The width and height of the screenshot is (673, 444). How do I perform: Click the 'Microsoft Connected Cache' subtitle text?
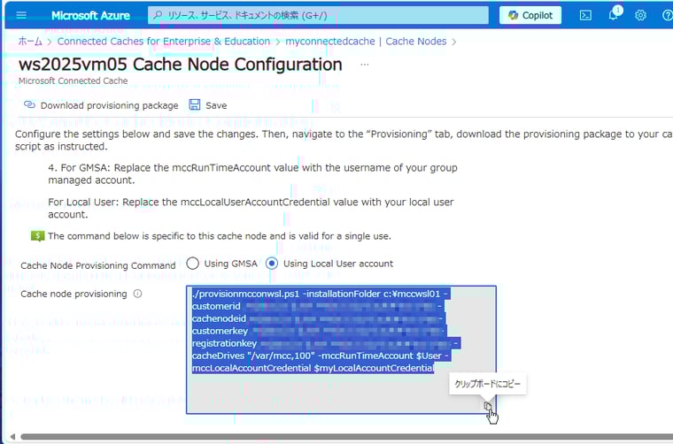click(73, 81)
